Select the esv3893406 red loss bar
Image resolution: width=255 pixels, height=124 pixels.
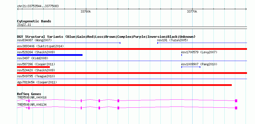(x=132, y=49)
